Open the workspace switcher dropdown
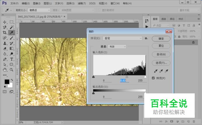Viewport: 202px width, 125px height. [x=189, y=10]
